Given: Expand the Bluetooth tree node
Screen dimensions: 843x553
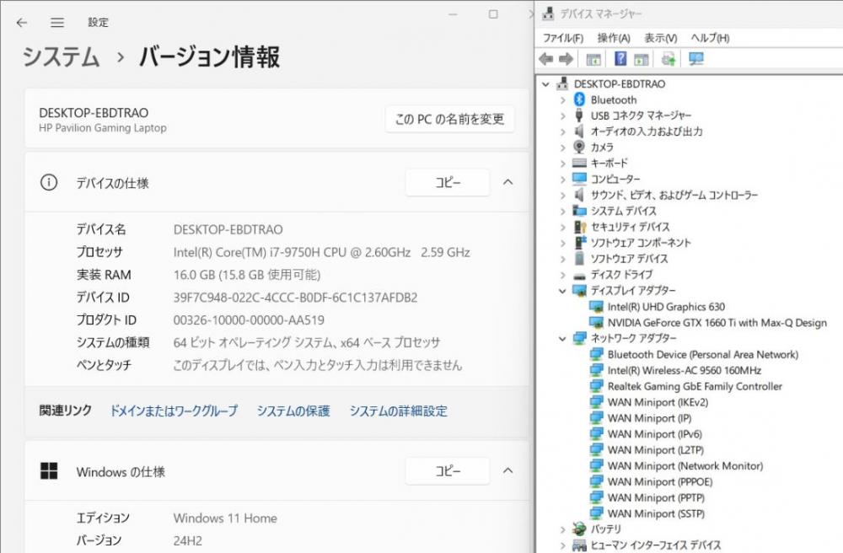Looking at the screenshot, I should click(563, 100).
